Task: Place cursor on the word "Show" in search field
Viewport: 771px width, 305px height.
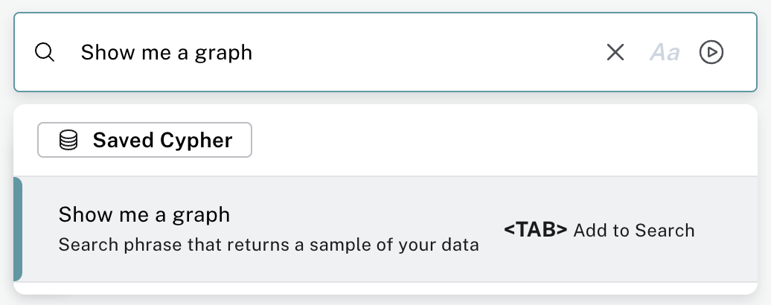Action: [101, 52]
